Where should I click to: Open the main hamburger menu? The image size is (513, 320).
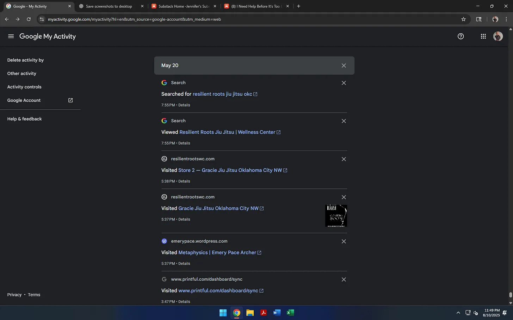11,36
